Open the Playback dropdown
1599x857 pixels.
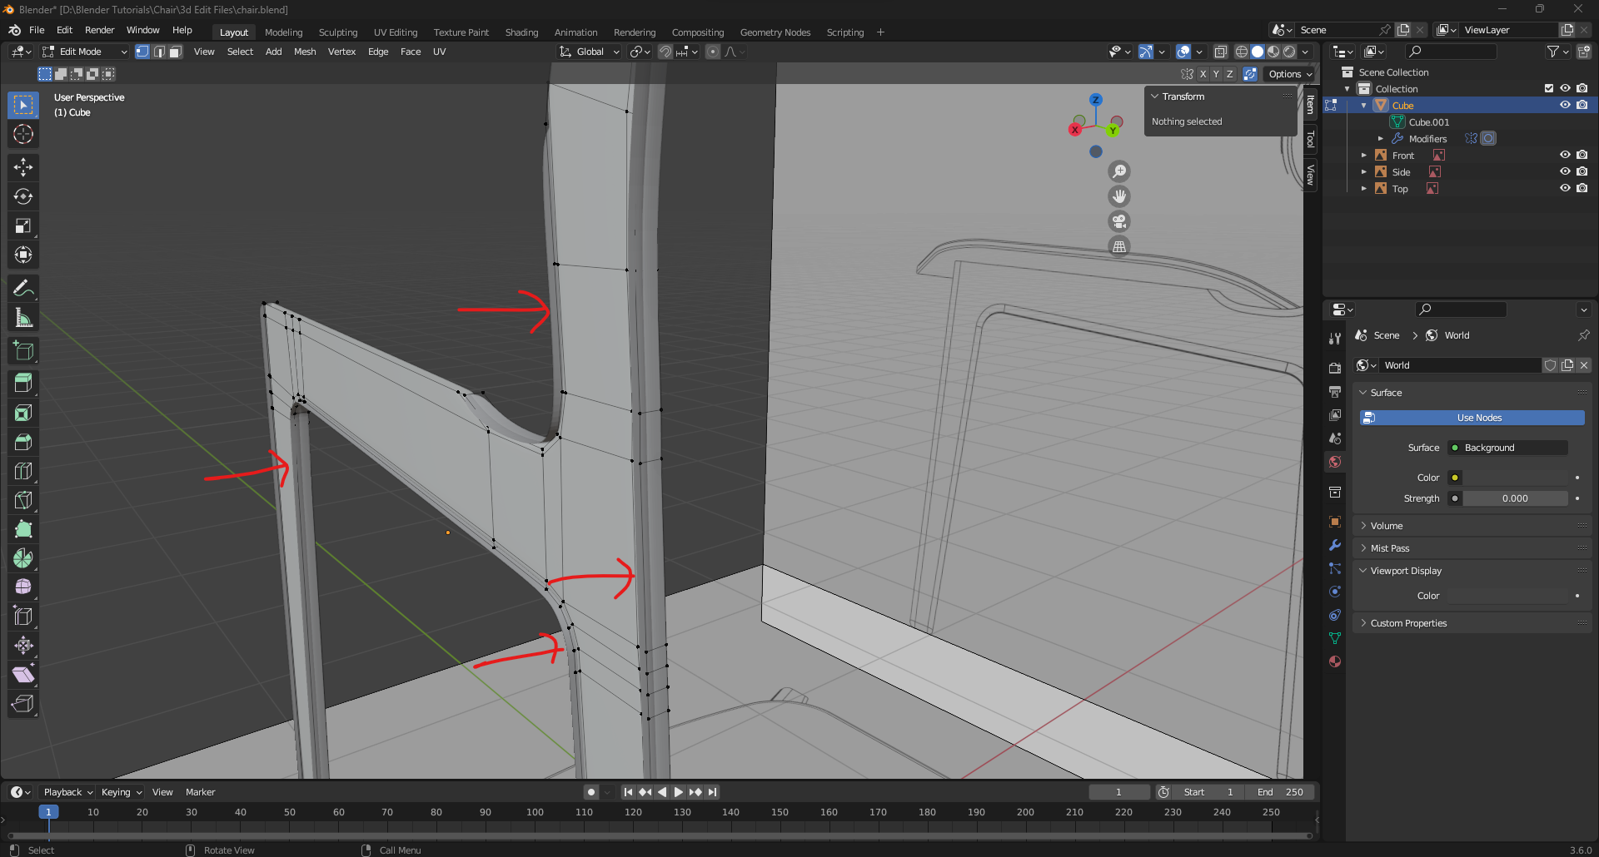pos(67,792)
